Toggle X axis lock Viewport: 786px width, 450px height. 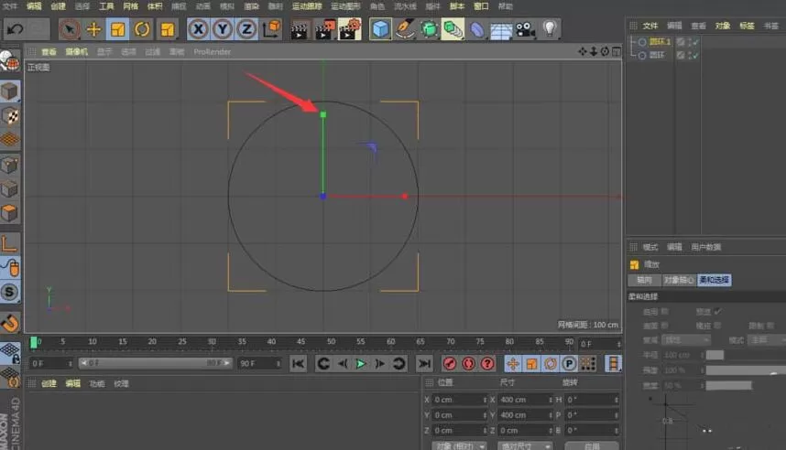pos(199,29)
